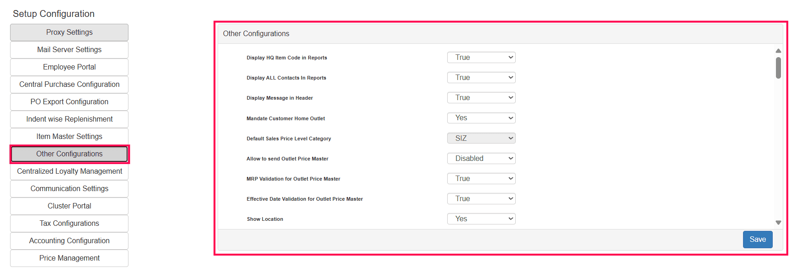Click the scroll down arrow in panel

point(778,223)
